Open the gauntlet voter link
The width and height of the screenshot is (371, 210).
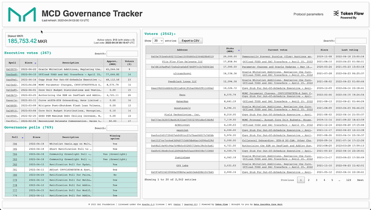(x=182, y=130)
